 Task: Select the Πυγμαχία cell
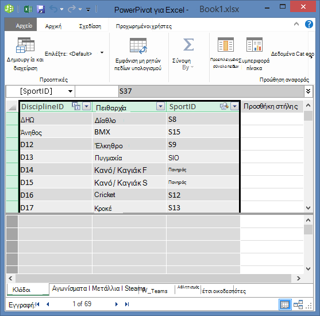[x=129, y=157]
